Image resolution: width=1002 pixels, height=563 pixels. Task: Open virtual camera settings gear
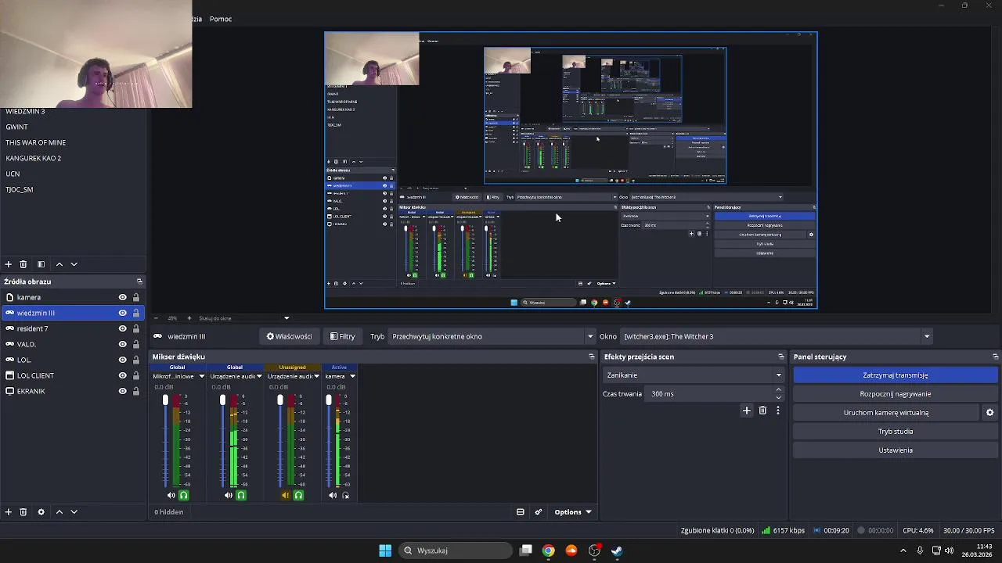click(x=989, y=413)
